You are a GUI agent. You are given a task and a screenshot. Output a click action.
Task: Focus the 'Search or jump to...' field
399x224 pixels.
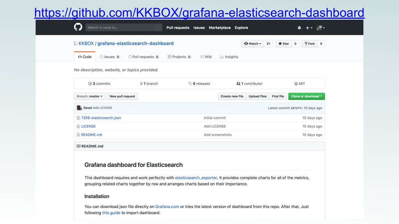[124, 28]
